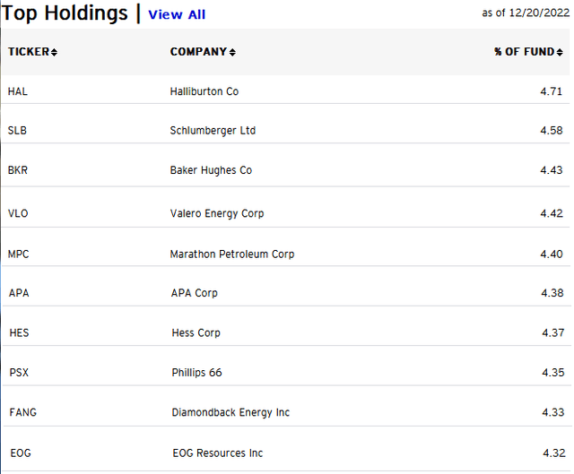This screenshot has height=474, width=574.
Task: Select the MPC ticker cell
Action: click(18, 254)
